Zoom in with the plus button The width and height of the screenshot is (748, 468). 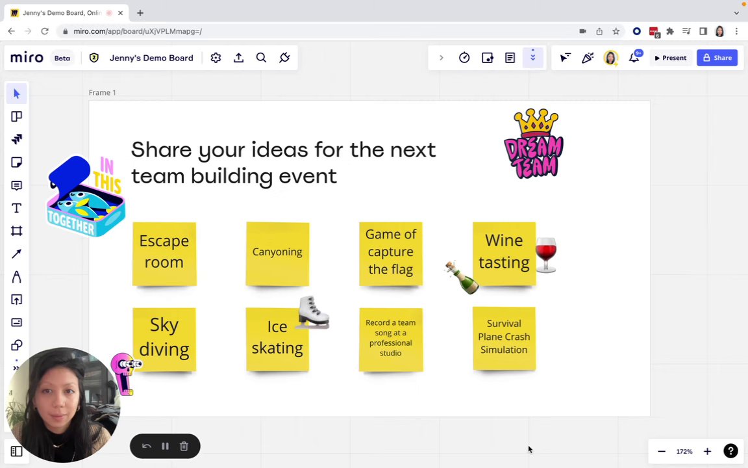708,451
